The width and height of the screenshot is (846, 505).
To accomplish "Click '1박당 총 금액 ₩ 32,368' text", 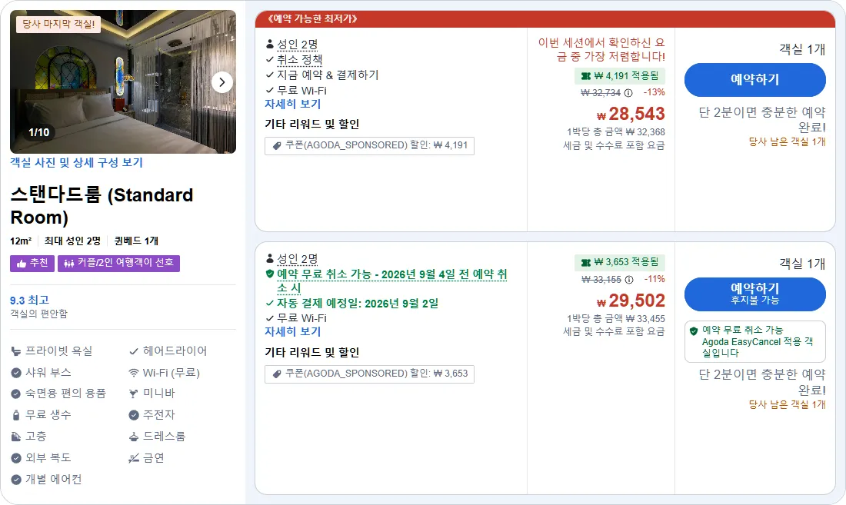I will point(615,132).
